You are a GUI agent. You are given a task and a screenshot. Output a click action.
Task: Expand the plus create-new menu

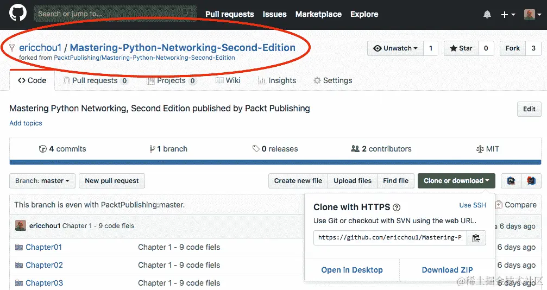point(508,15)
